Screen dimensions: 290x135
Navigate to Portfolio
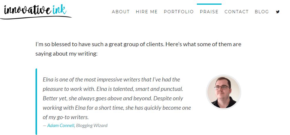179,12
